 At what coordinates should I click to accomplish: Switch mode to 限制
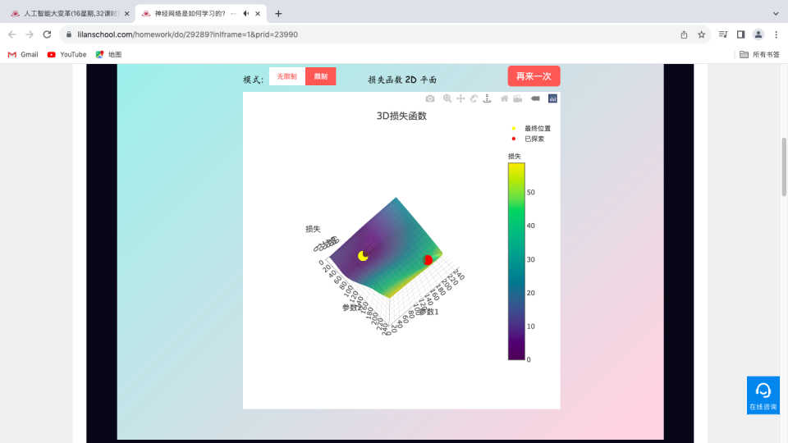321,76
